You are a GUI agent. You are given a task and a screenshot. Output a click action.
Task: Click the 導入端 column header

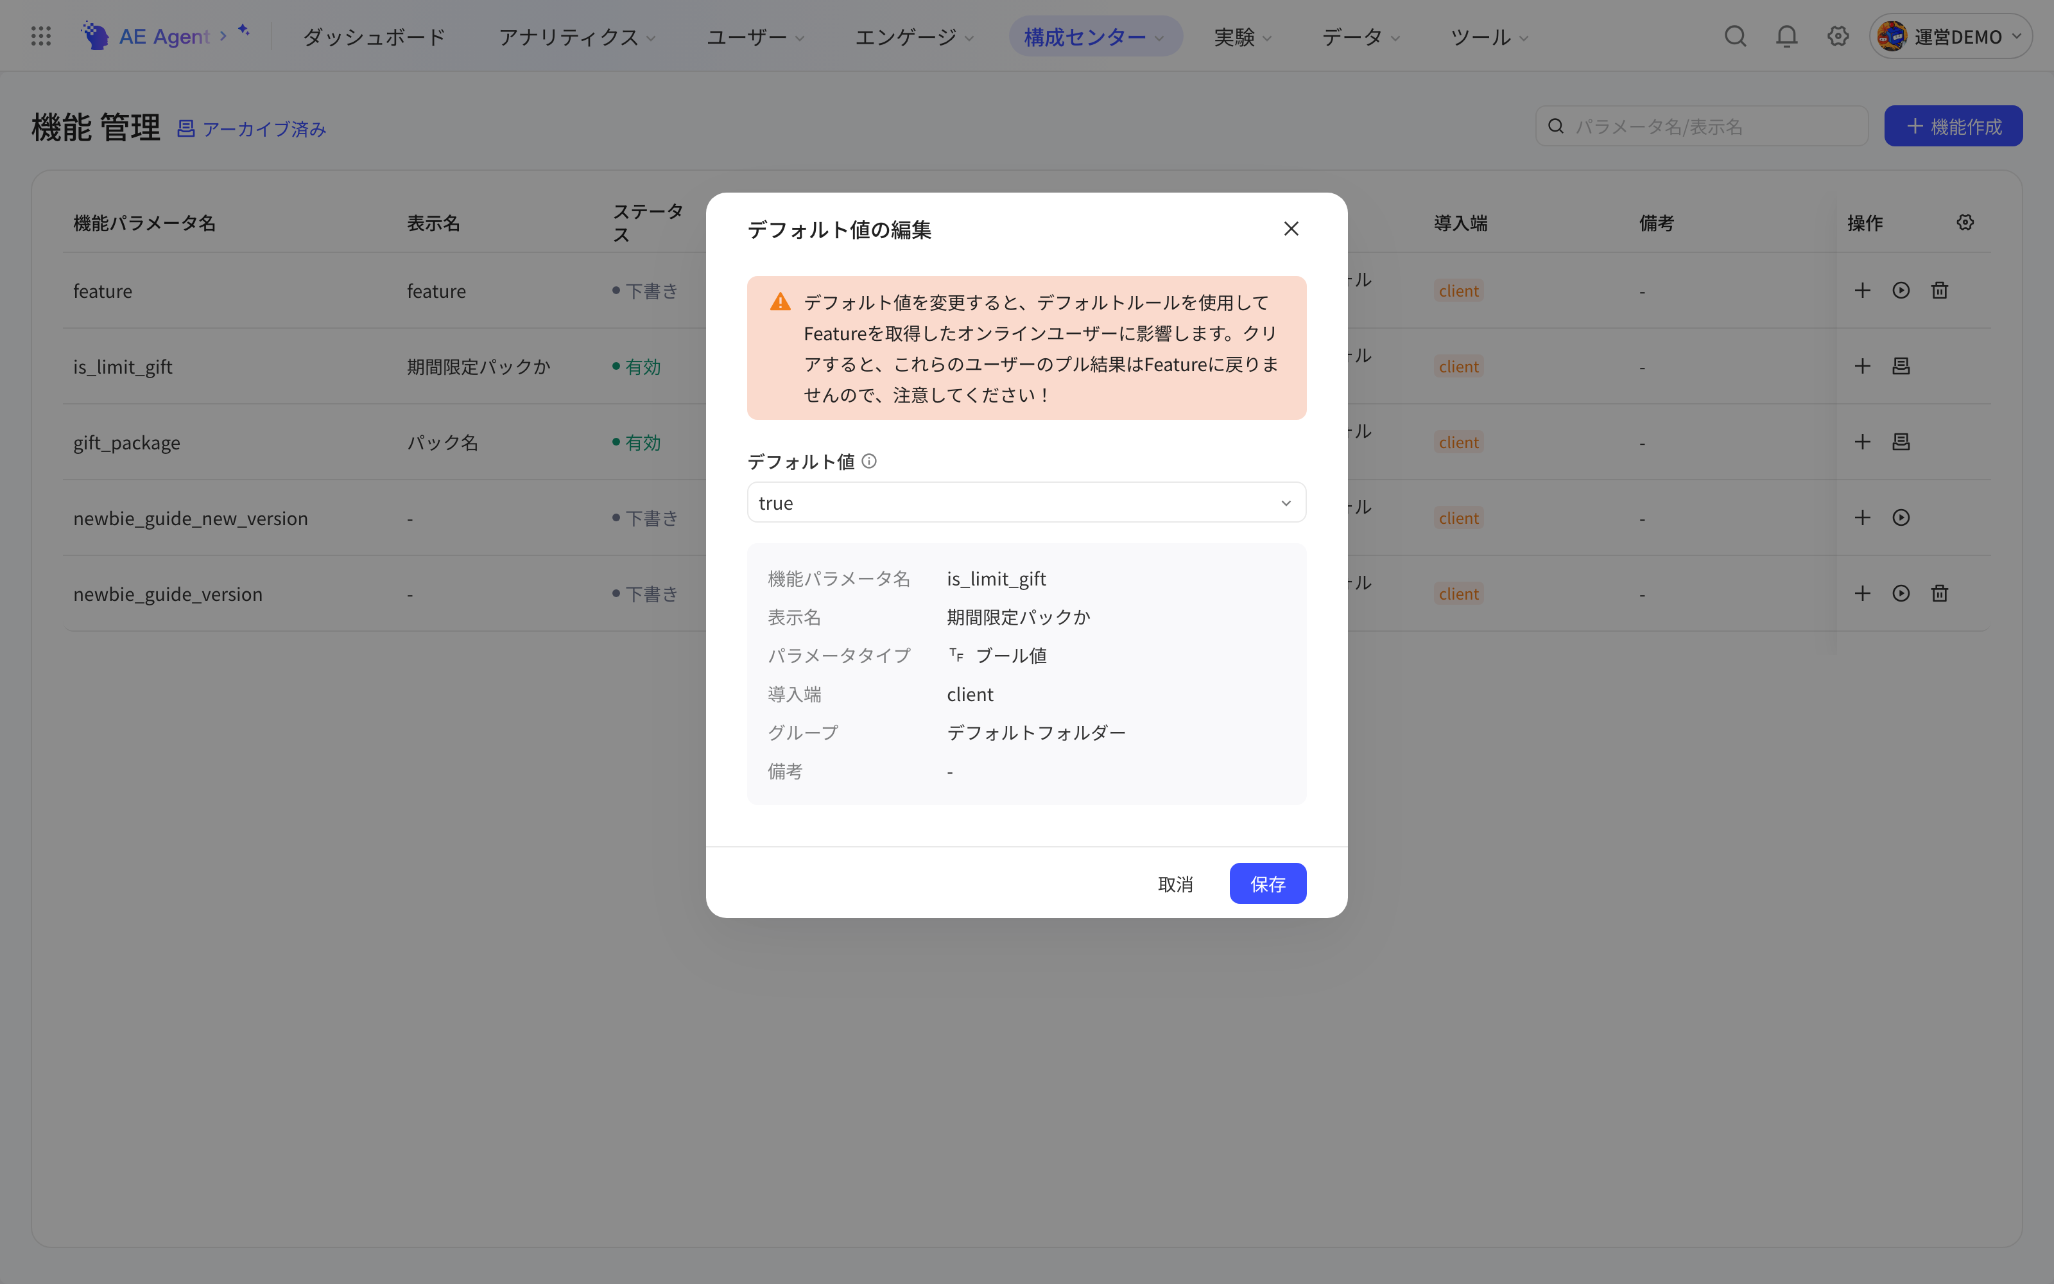(1460, 223)
